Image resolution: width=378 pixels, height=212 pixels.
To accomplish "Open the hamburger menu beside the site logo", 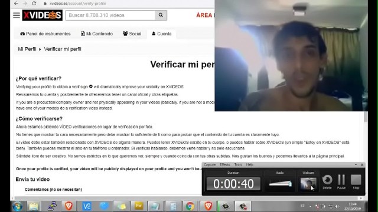I will (17, 15).
